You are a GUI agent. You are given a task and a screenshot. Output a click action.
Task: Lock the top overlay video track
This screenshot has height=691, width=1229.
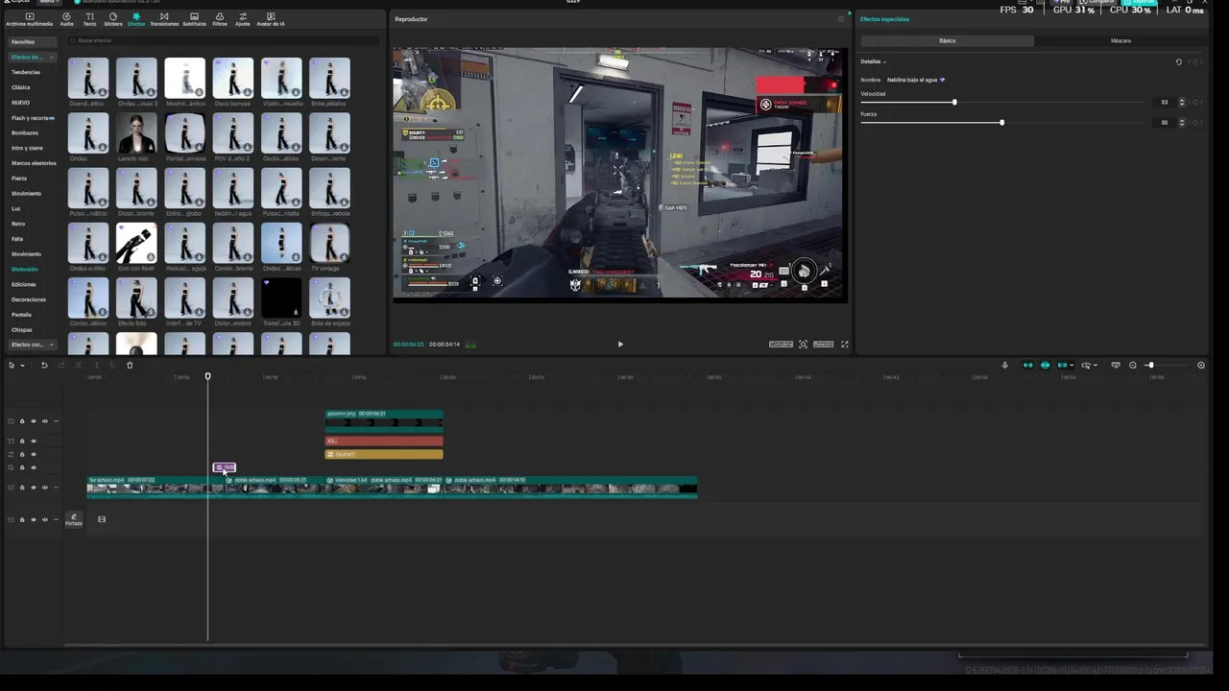click(x=22, y=421)
